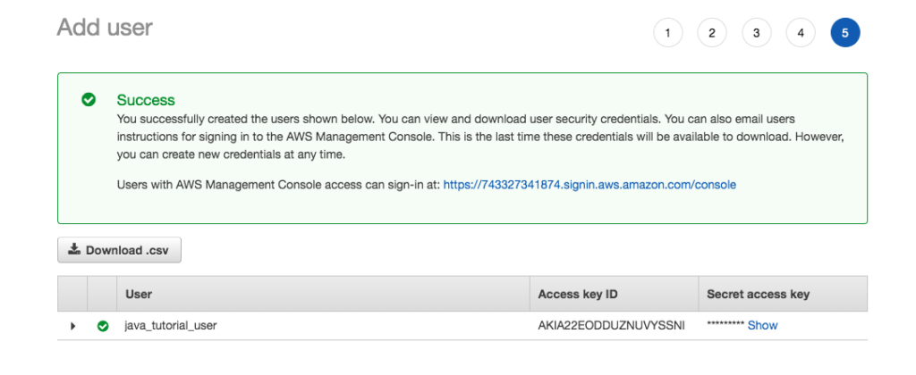Click the Success heading text
Viewport: 916px width, 375px height.
click(146, 100)
